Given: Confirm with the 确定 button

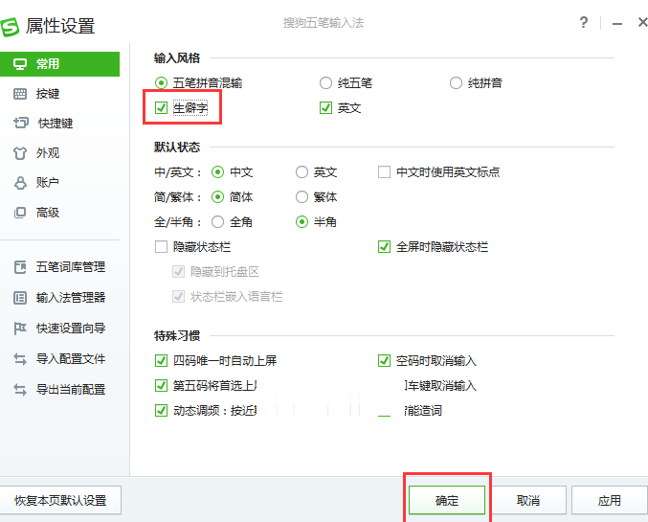Looking at the screenshot, I should [x=447, y=500].
